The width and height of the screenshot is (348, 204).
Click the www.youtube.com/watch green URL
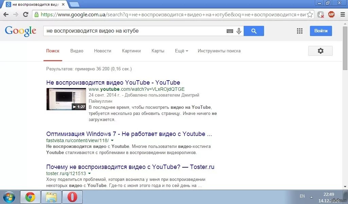click(137, 89)
